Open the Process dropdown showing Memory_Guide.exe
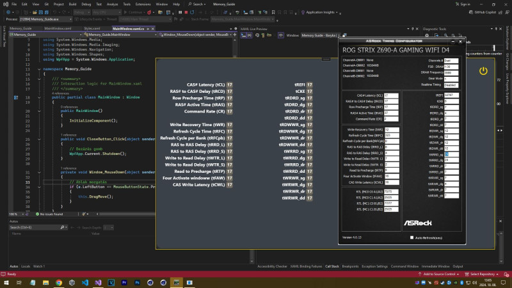The height and width of the screenshot is (288, 512). 45,19
